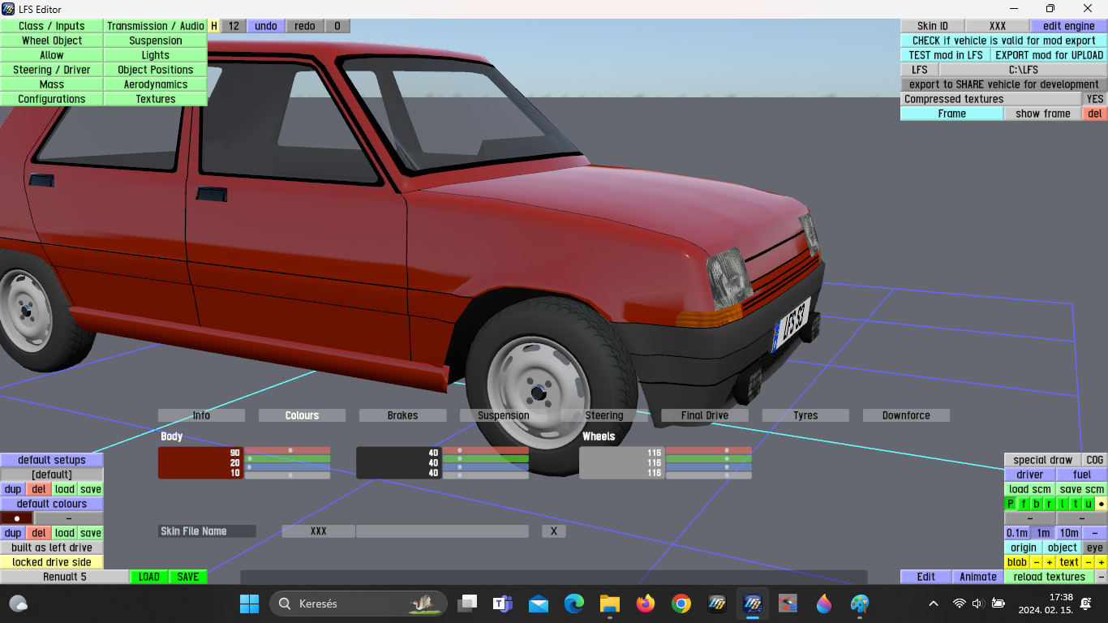Launch Google Chrome from the taskbar

click(681, 604)
